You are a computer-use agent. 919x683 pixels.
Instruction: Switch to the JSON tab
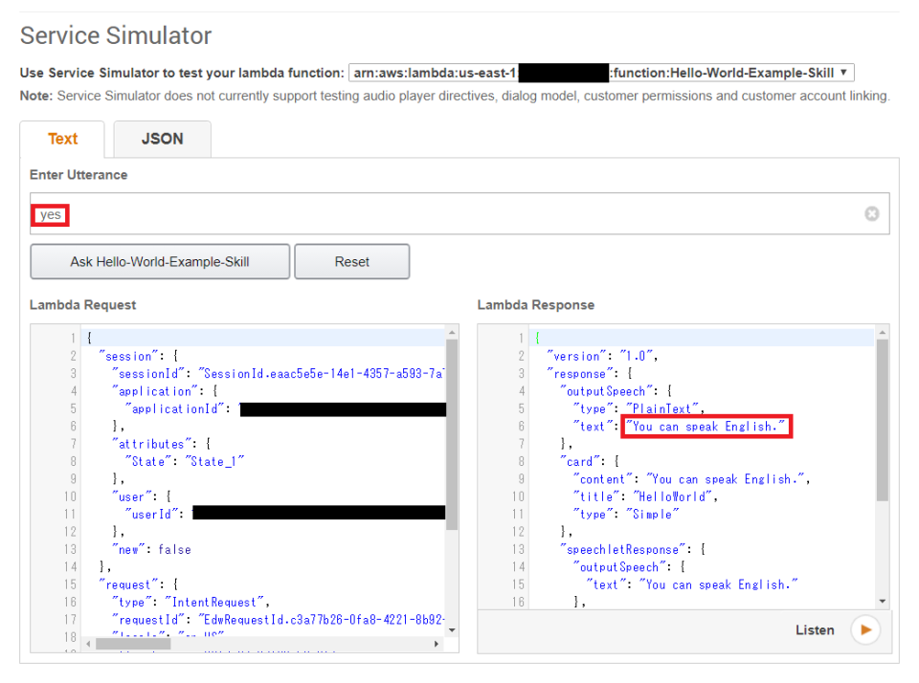[162, 139]
